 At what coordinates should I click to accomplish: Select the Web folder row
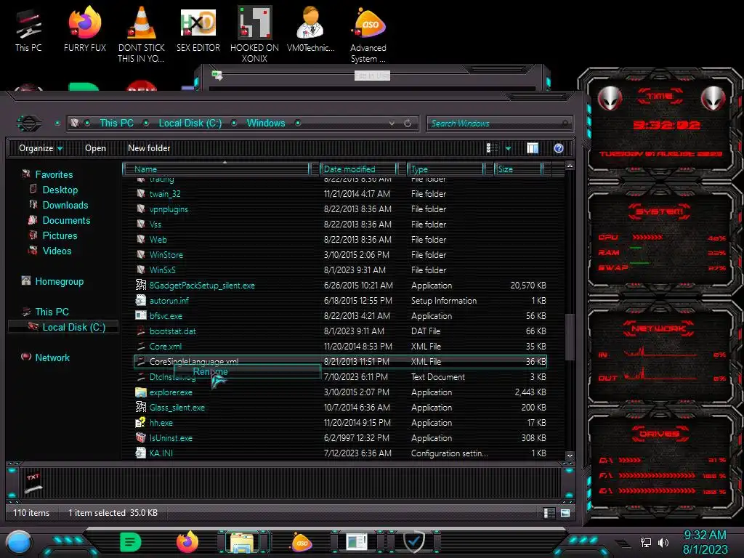(x=340, y=240)
